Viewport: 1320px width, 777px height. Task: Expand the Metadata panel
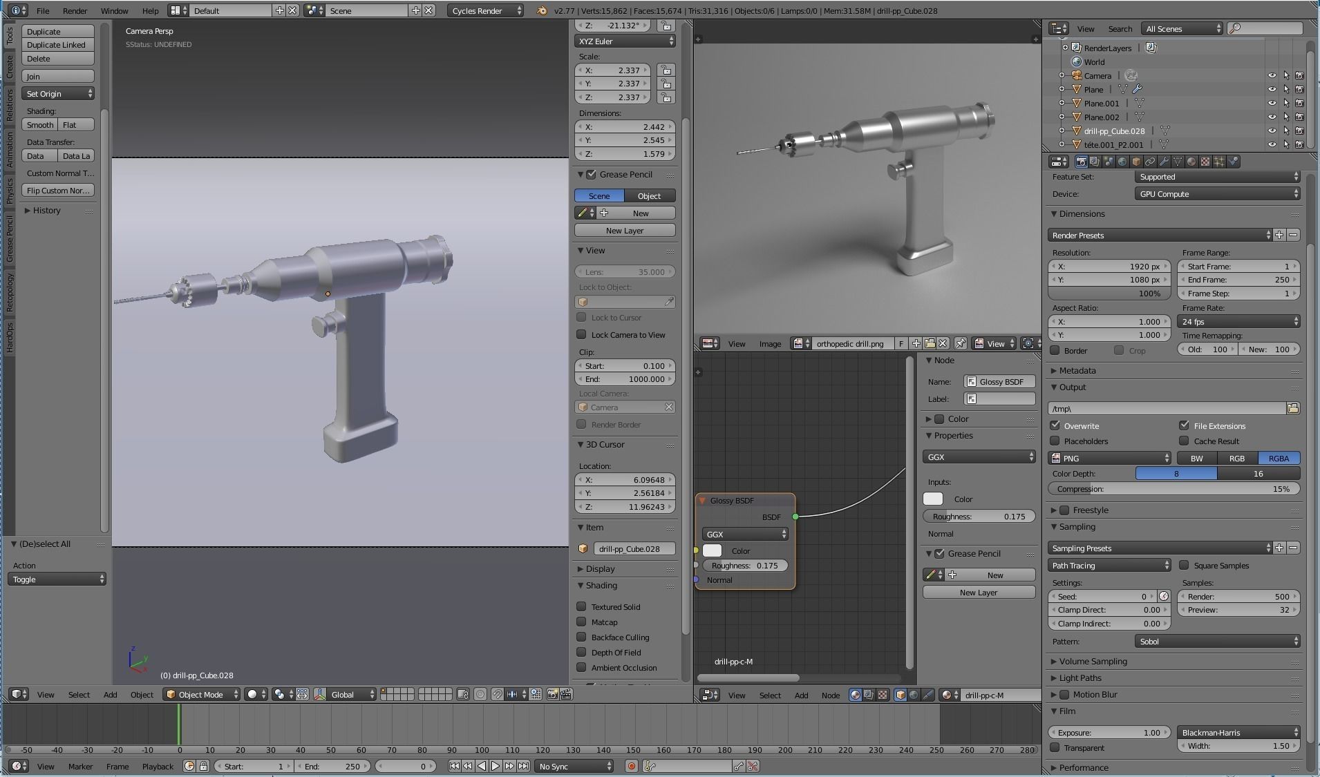pyautogui.click(x=1077, y=370)
